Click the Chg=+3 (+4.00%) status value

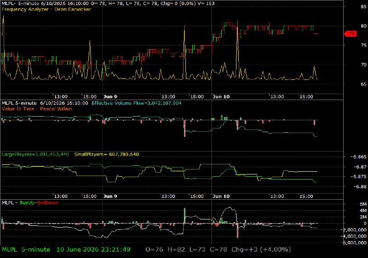(x=261, y=250)
